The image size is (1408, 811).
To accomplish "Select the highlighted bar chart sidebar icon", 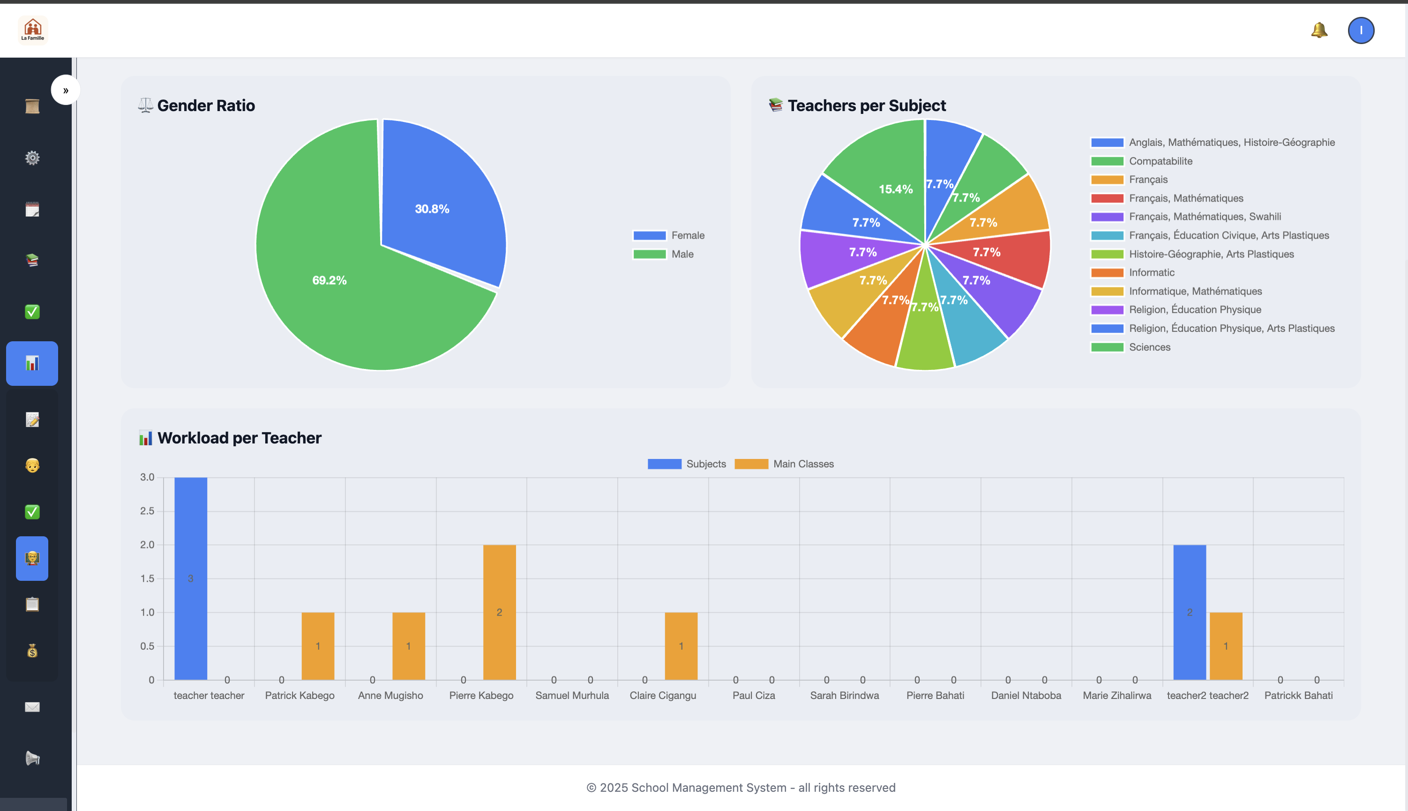I will 32,363.
